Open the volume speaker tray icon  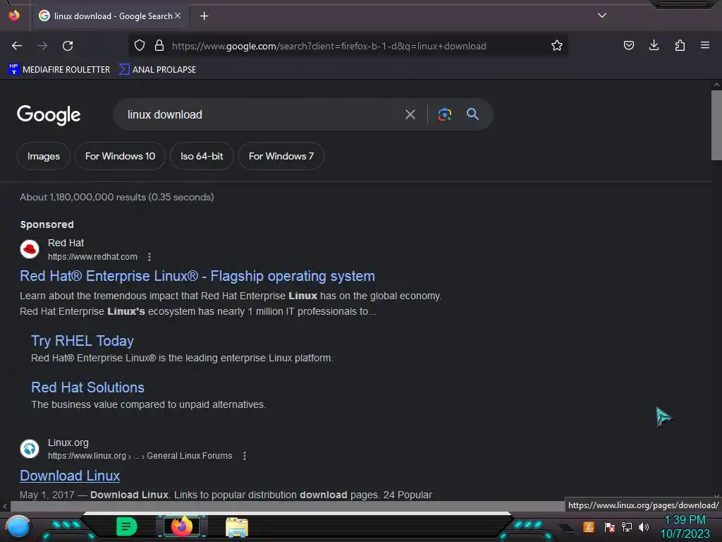[x=644, y=526]
